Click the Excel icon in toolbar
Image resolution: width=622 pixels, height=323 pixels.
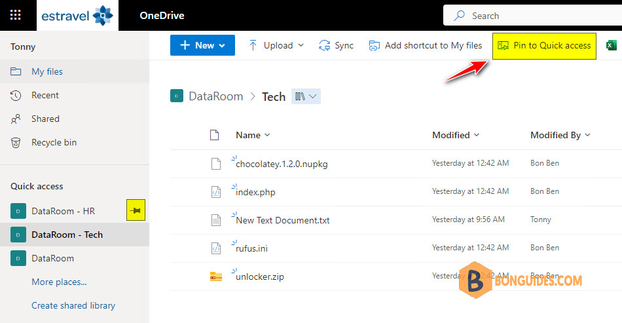(x=612, y=45)
